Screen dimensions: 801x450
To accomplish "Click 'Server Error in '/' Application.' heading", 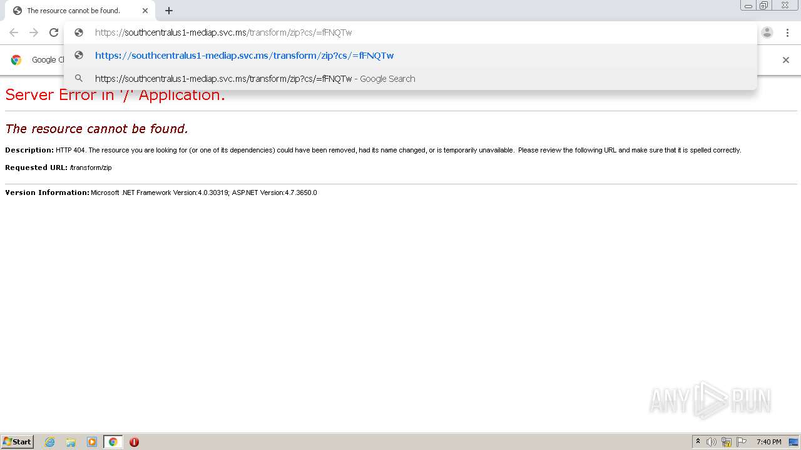I will click(x=115, y=95).
